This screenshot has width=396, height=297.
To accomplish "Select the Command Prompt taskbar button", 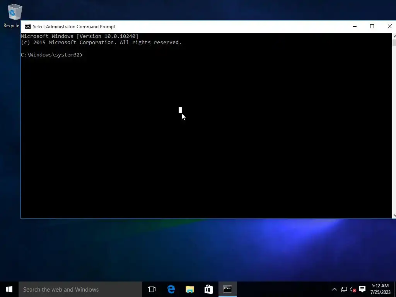I will click(x=227, y=289).
